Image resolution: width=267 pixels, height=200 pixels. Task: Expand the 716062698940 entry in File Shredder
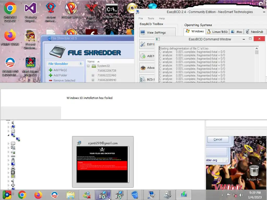click(93, 80)
